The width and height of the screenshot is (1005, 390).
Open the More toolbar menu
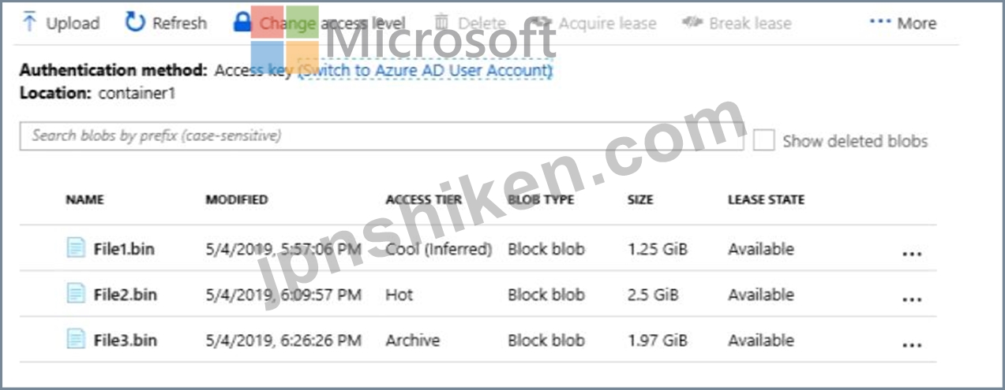(x=902, y=23)
